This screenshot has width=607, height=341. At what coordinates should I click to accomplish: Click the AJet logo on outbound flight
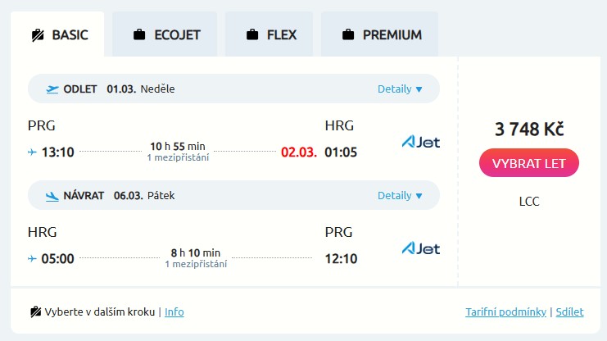(x=420, y=142)
